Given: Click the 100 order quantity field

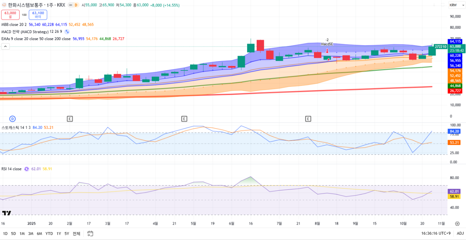Looking at the screenshot, I should click(x=24, y=15).
